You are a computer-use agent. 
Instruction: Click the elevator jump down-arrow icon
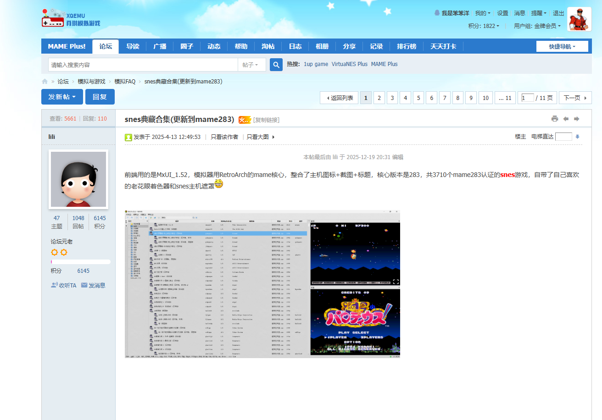577,137
